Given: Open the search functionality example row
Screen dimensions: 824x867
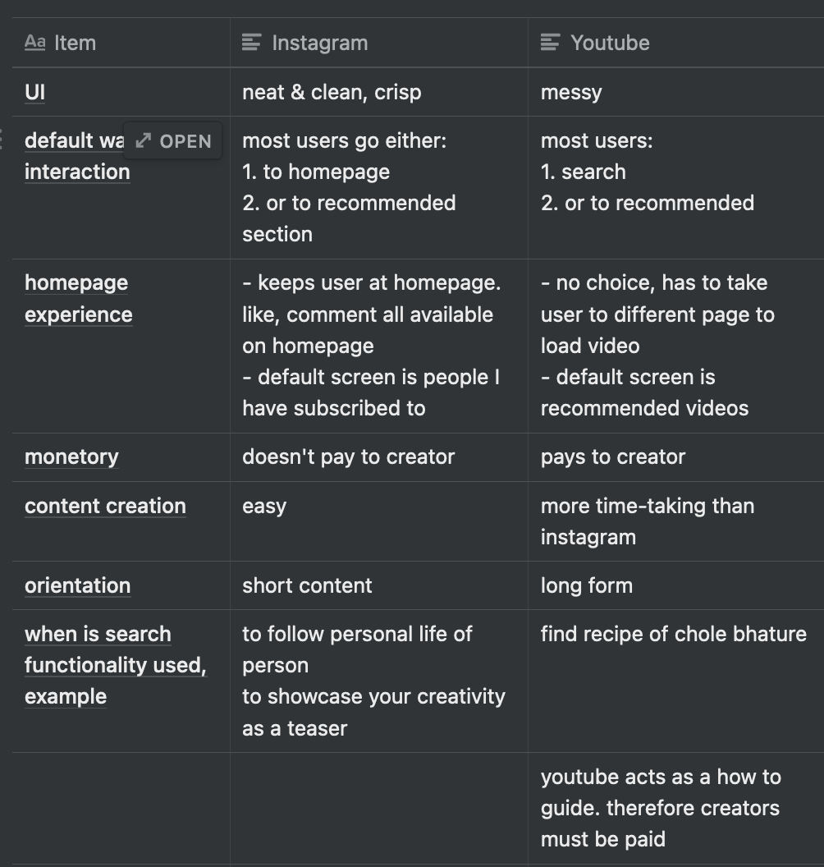Looking at the screenshot, I should click(x=116, y=665).
